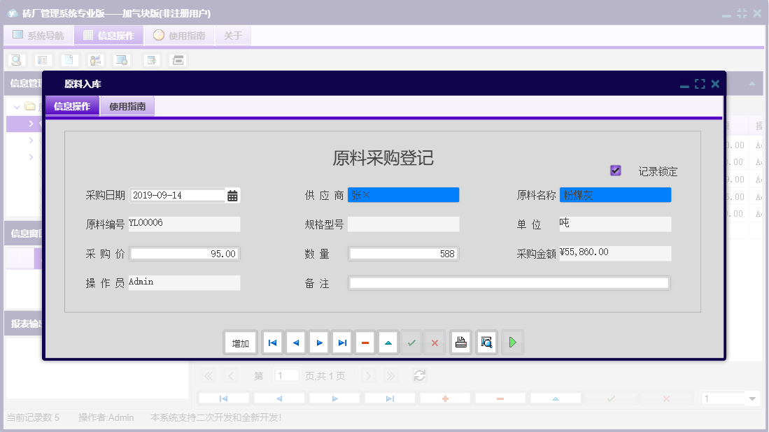Move to the next purchase record

(x=318, y=342)
